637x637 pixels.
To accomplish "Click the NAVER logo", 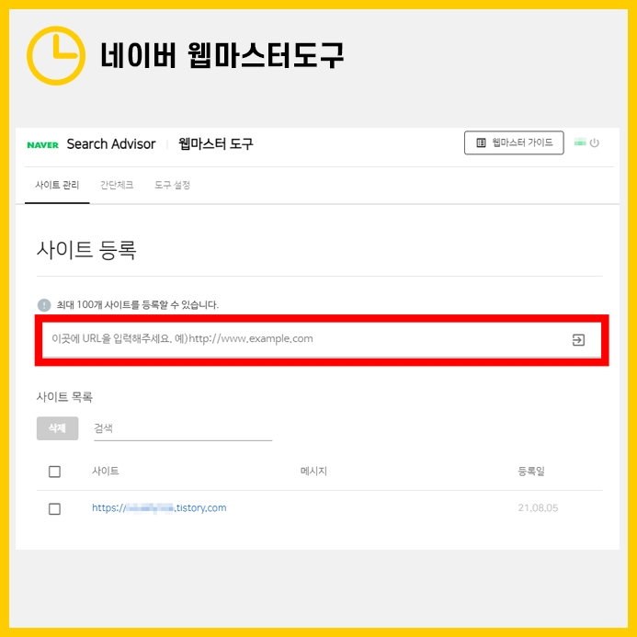I will pyautogui.click(x=42, y=145).
